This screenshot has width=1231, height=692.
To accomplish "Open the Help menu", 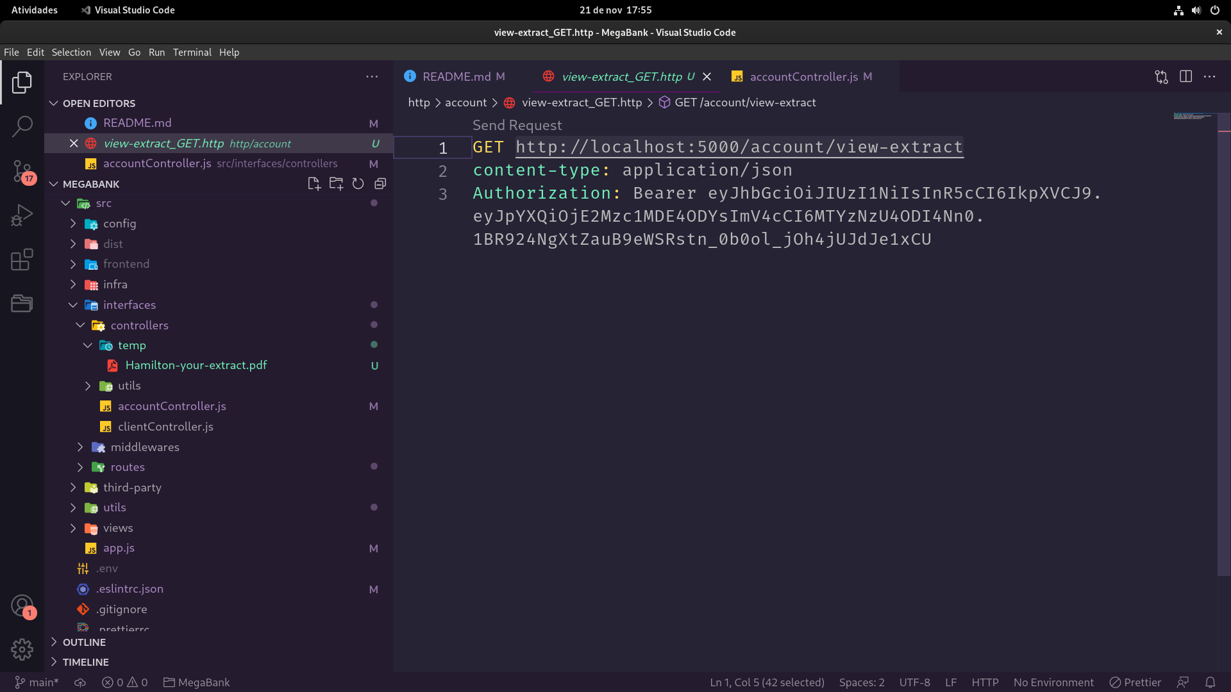I will coord(229,53).
